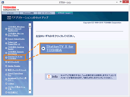The height and width of the screenshot is (97, 130).
Task: Open the TOSHIBA Speech Synthesis link
Action: [16, 53]
